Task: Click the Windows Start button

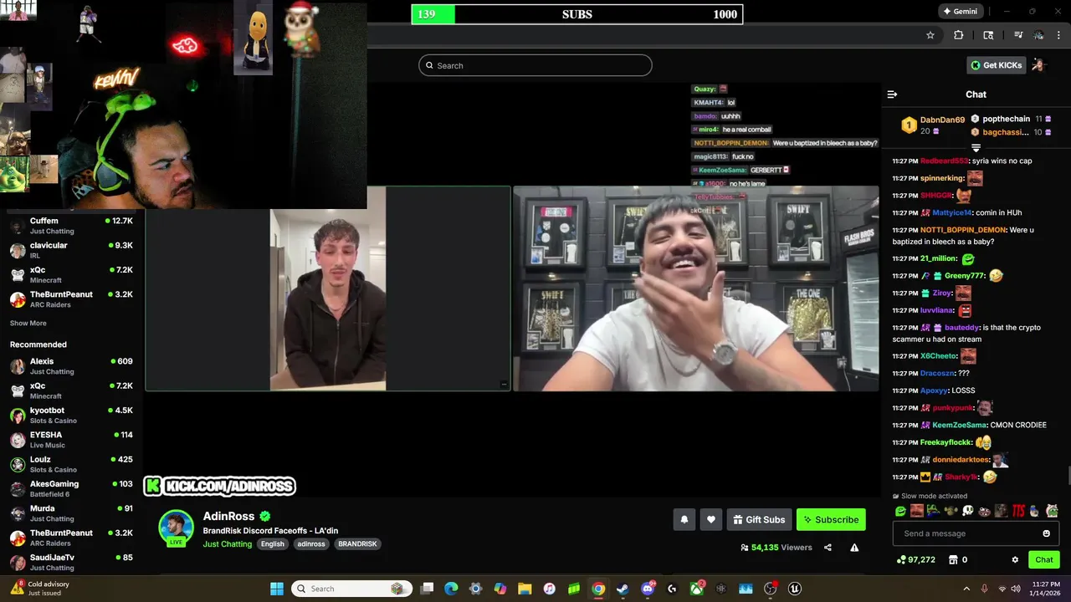Action: pyautogui.click(x=277, y=589)
